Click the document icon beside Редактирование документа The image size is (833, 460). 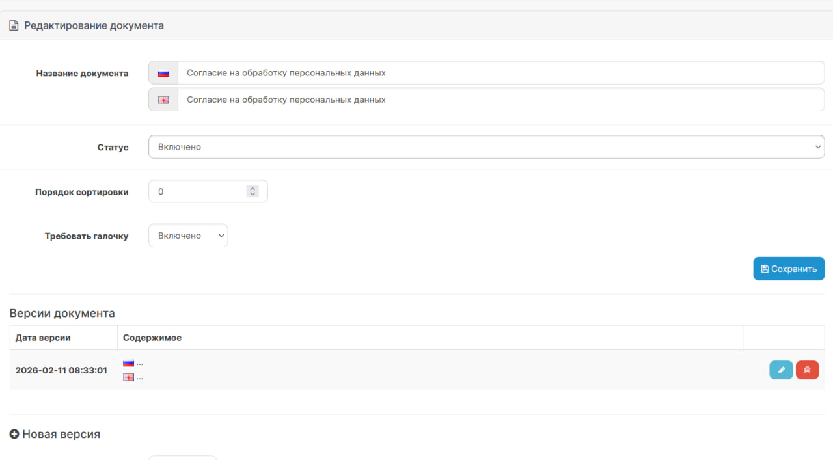14,26
